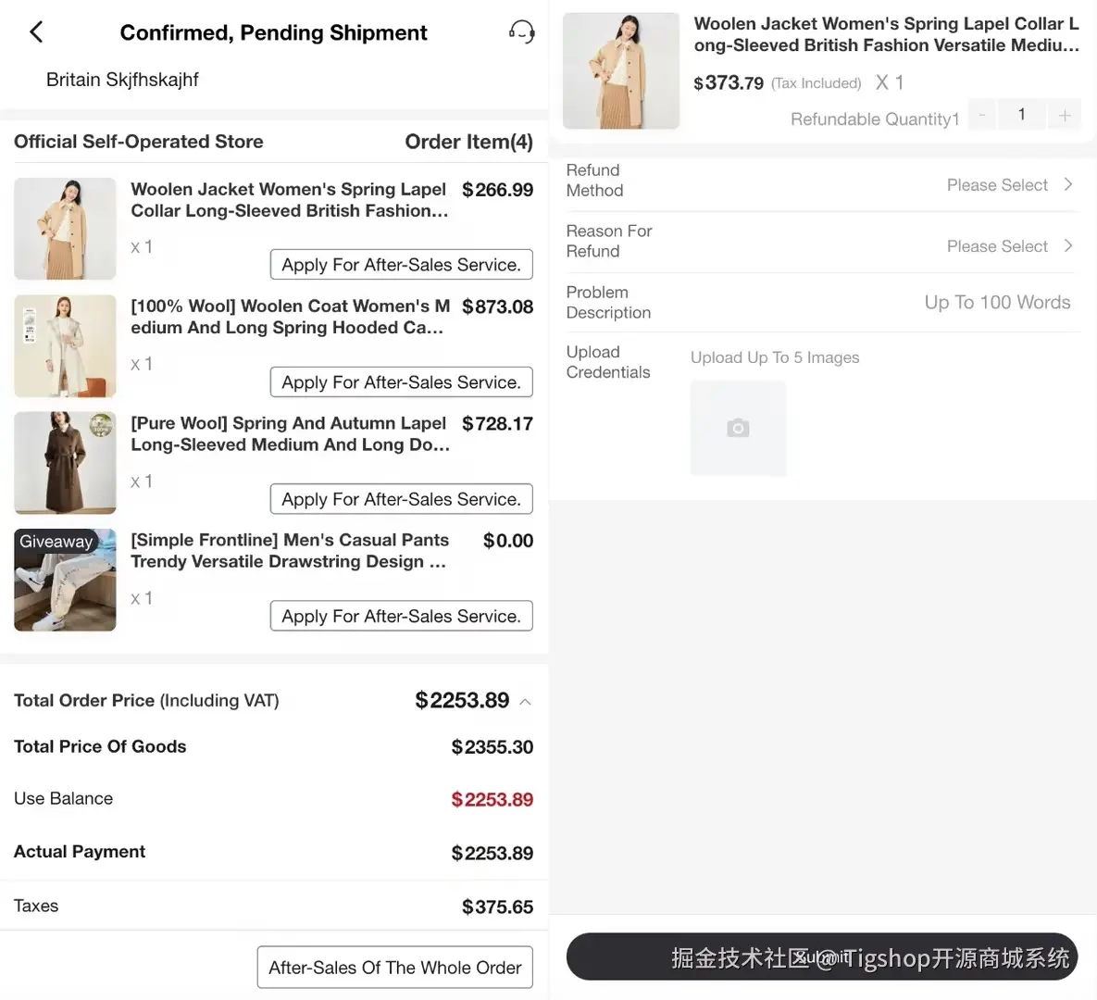This screenshot has width=1097, height=1000.
Task: Decrease refundable quantity with minus button
Action: pyautogui.click(x=982, y=115)
